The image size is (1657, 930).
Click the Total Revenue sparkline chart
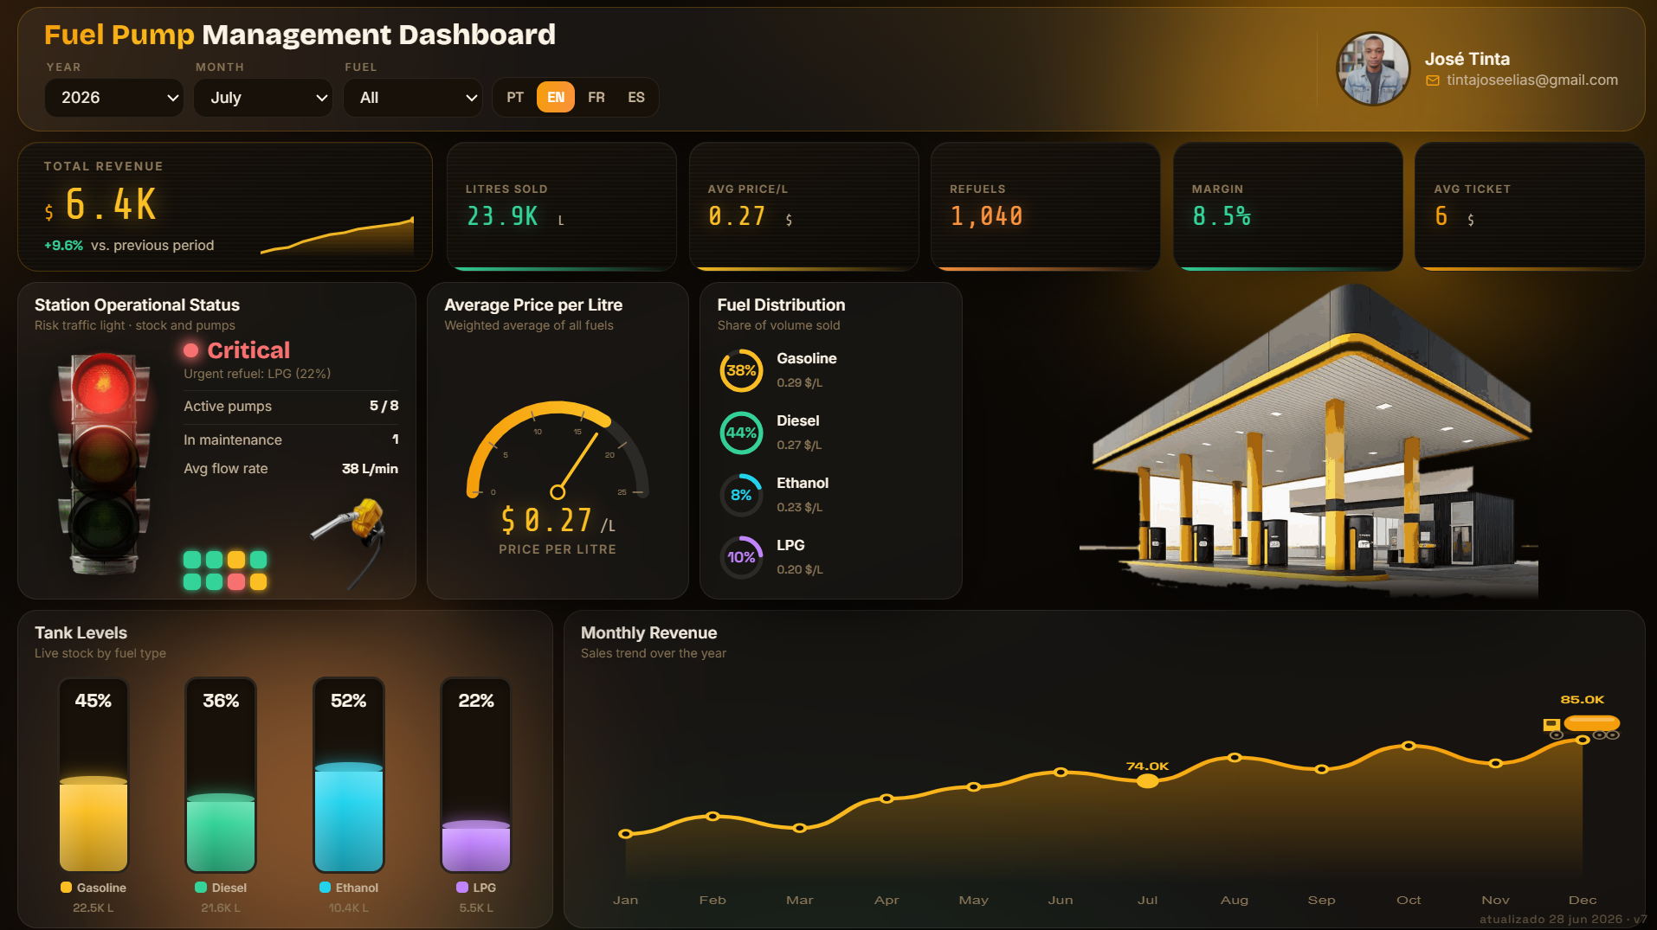[338, 235]
